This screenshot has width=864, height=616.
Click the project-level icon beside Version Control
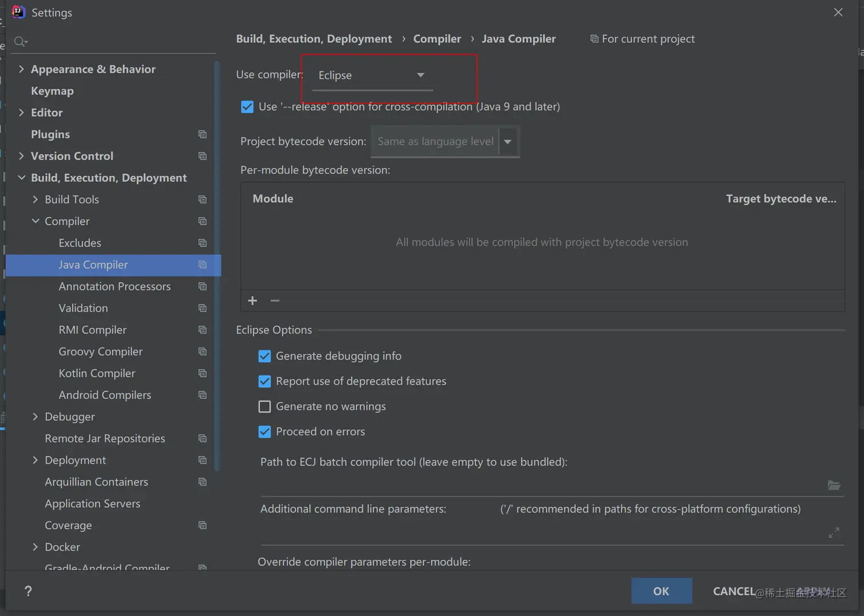tap(202, 156)
